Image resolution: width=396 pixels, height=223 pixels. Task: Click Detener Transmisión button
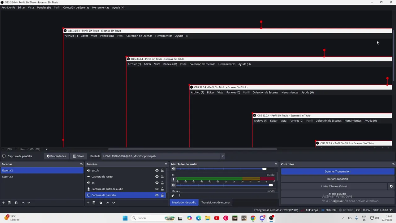(338, 171)
